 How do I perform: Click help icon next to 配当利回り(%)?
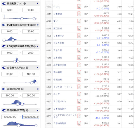(25, 4)
